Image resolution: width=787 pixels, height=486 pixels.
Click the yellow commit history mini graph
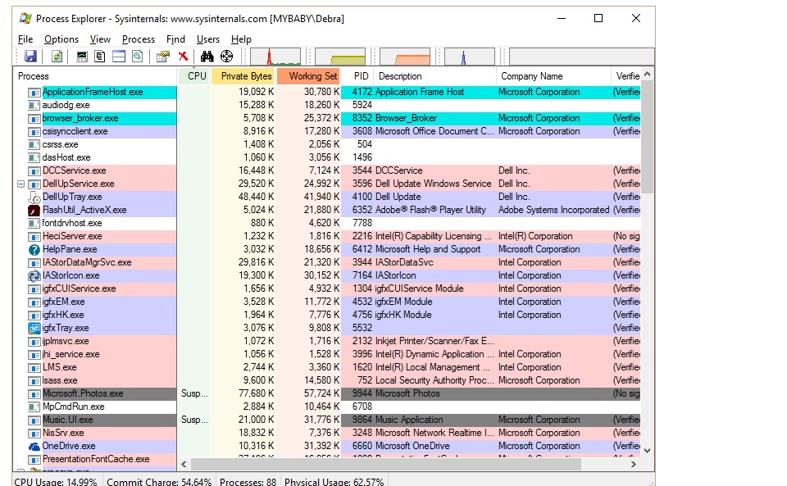point(339,57)
